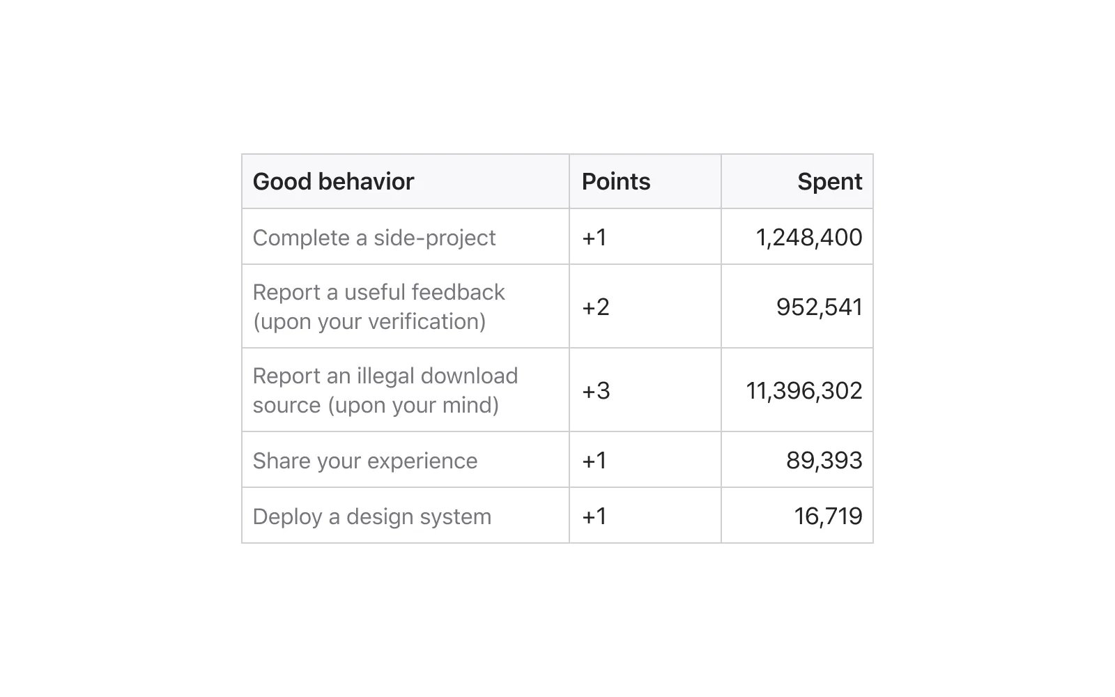Image resolution: width=1115 pixels, height=697 pixels.
Task: Click the 11,396,302 spent value
Action: click(x=804, y=391)
